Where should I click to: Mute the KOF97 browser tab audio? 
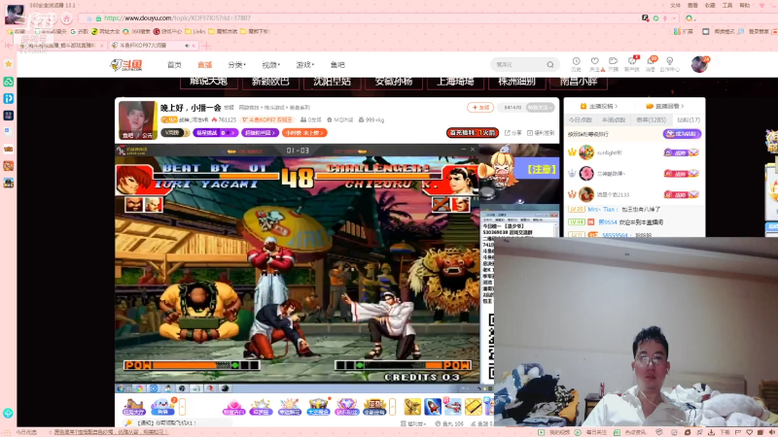[x=187, y=46]
